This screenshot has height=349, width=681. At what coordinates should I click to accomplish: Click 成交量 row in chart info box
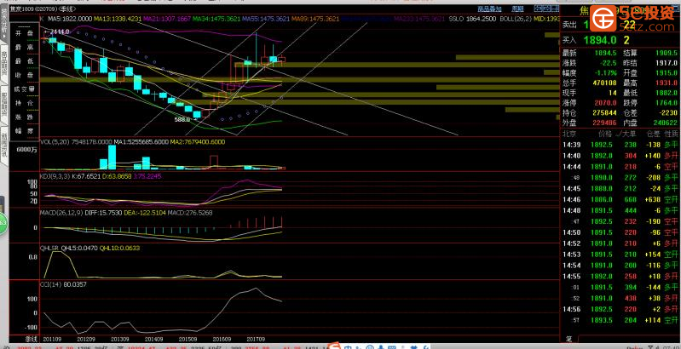pos(25,89)
